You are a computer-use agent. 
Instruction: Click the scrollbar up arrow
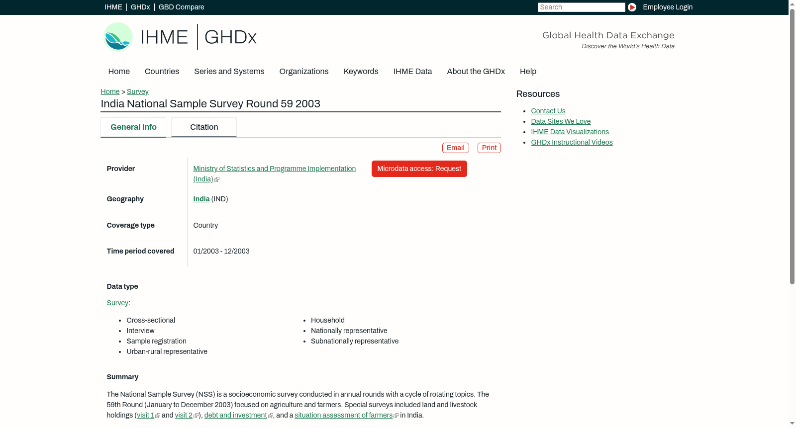point(792,3)
